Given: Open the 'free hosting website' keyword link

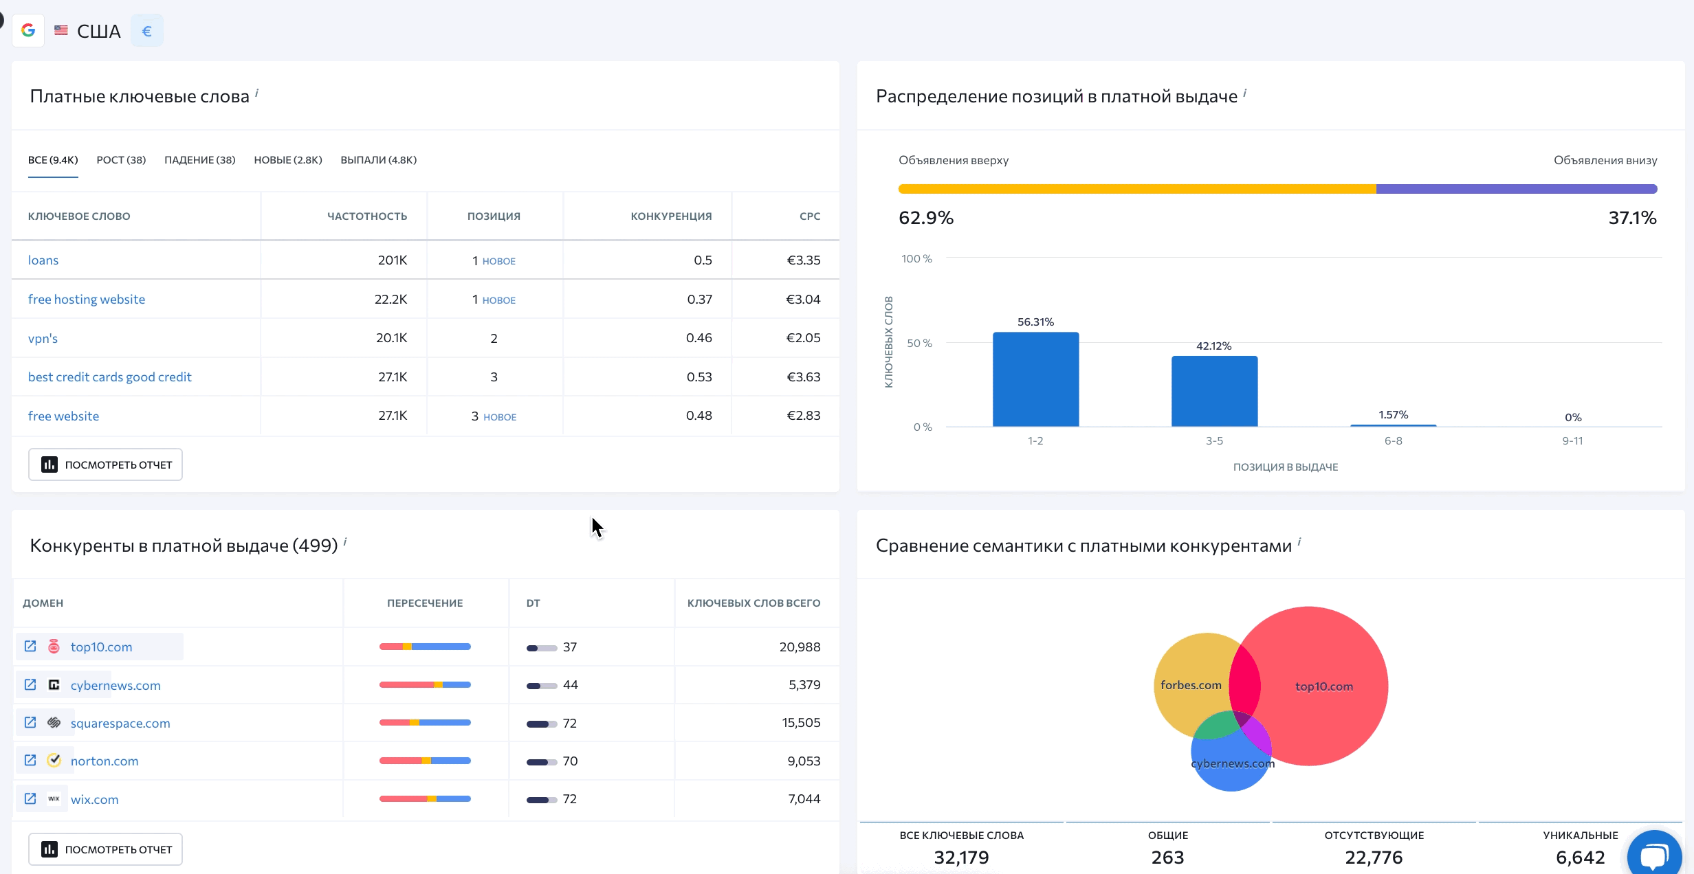Looking at the screenshot, I should pos(87,300).
